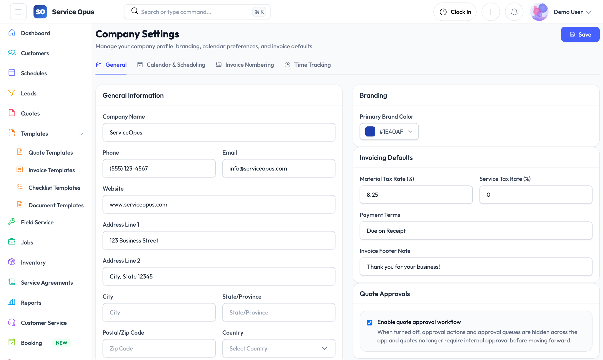603x360 pixels.
Task: Open the Select Country dropdown
Action: tap(278, 348)
